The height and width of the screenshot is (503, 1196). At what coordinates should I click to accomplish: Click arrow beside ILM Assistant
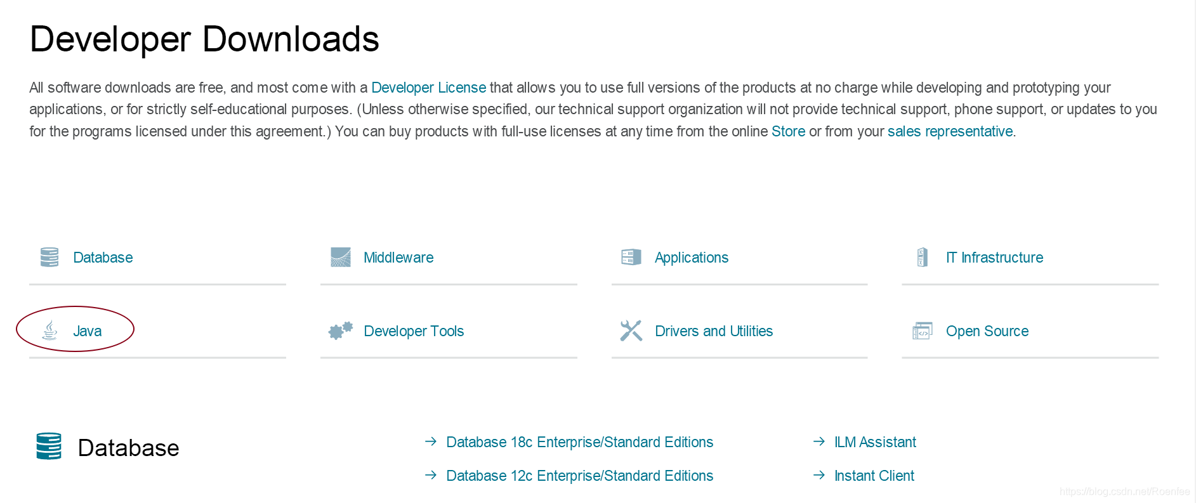click(819, 441)
